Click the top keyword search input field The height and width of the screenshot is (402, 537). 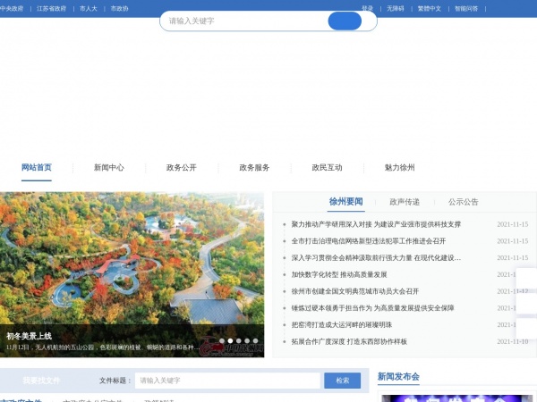(245, 21)
